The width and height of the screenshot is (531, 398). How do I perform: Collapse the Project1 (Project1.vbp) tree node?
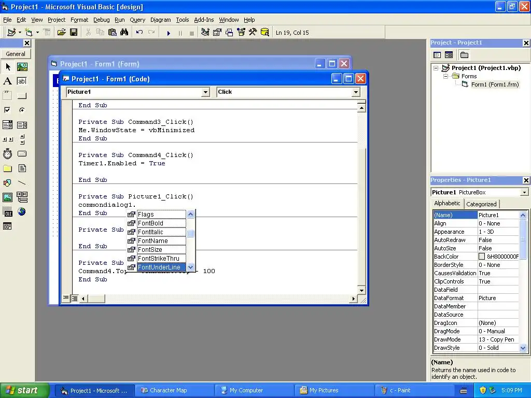coord(436,68)
